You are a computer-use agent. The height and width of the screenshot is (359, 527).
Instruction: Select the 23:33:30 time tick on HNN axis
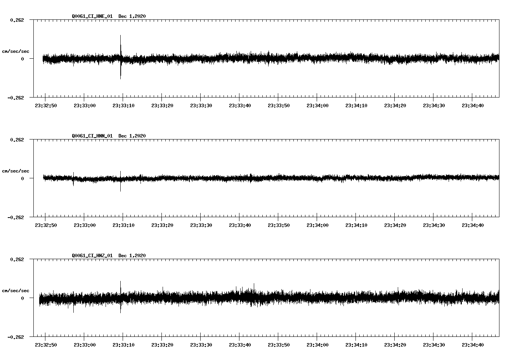201,224
